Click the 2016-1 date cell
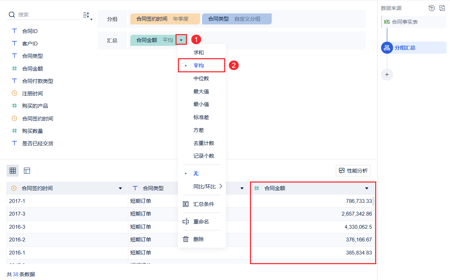 (67, 253)
